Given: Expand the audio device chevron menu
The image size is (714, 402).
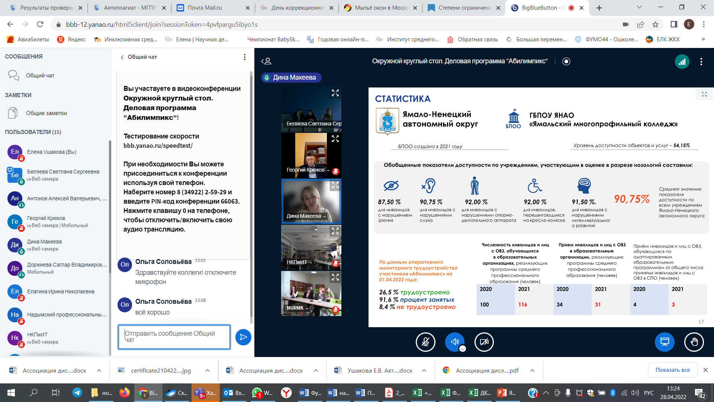Looking at the screenshot, I should (463, 349).
